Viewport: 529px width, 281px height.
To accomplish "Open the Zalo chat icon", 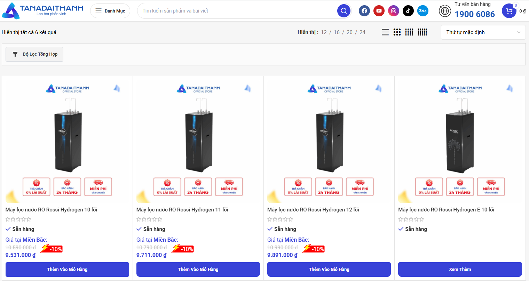I will point(423,11).
